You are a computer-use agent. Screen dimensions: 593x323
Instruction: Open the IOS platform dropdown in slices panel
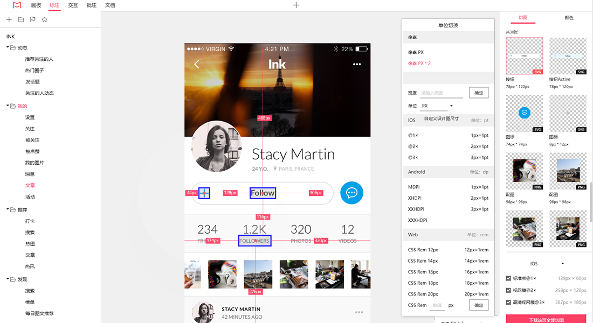(547, 264)
